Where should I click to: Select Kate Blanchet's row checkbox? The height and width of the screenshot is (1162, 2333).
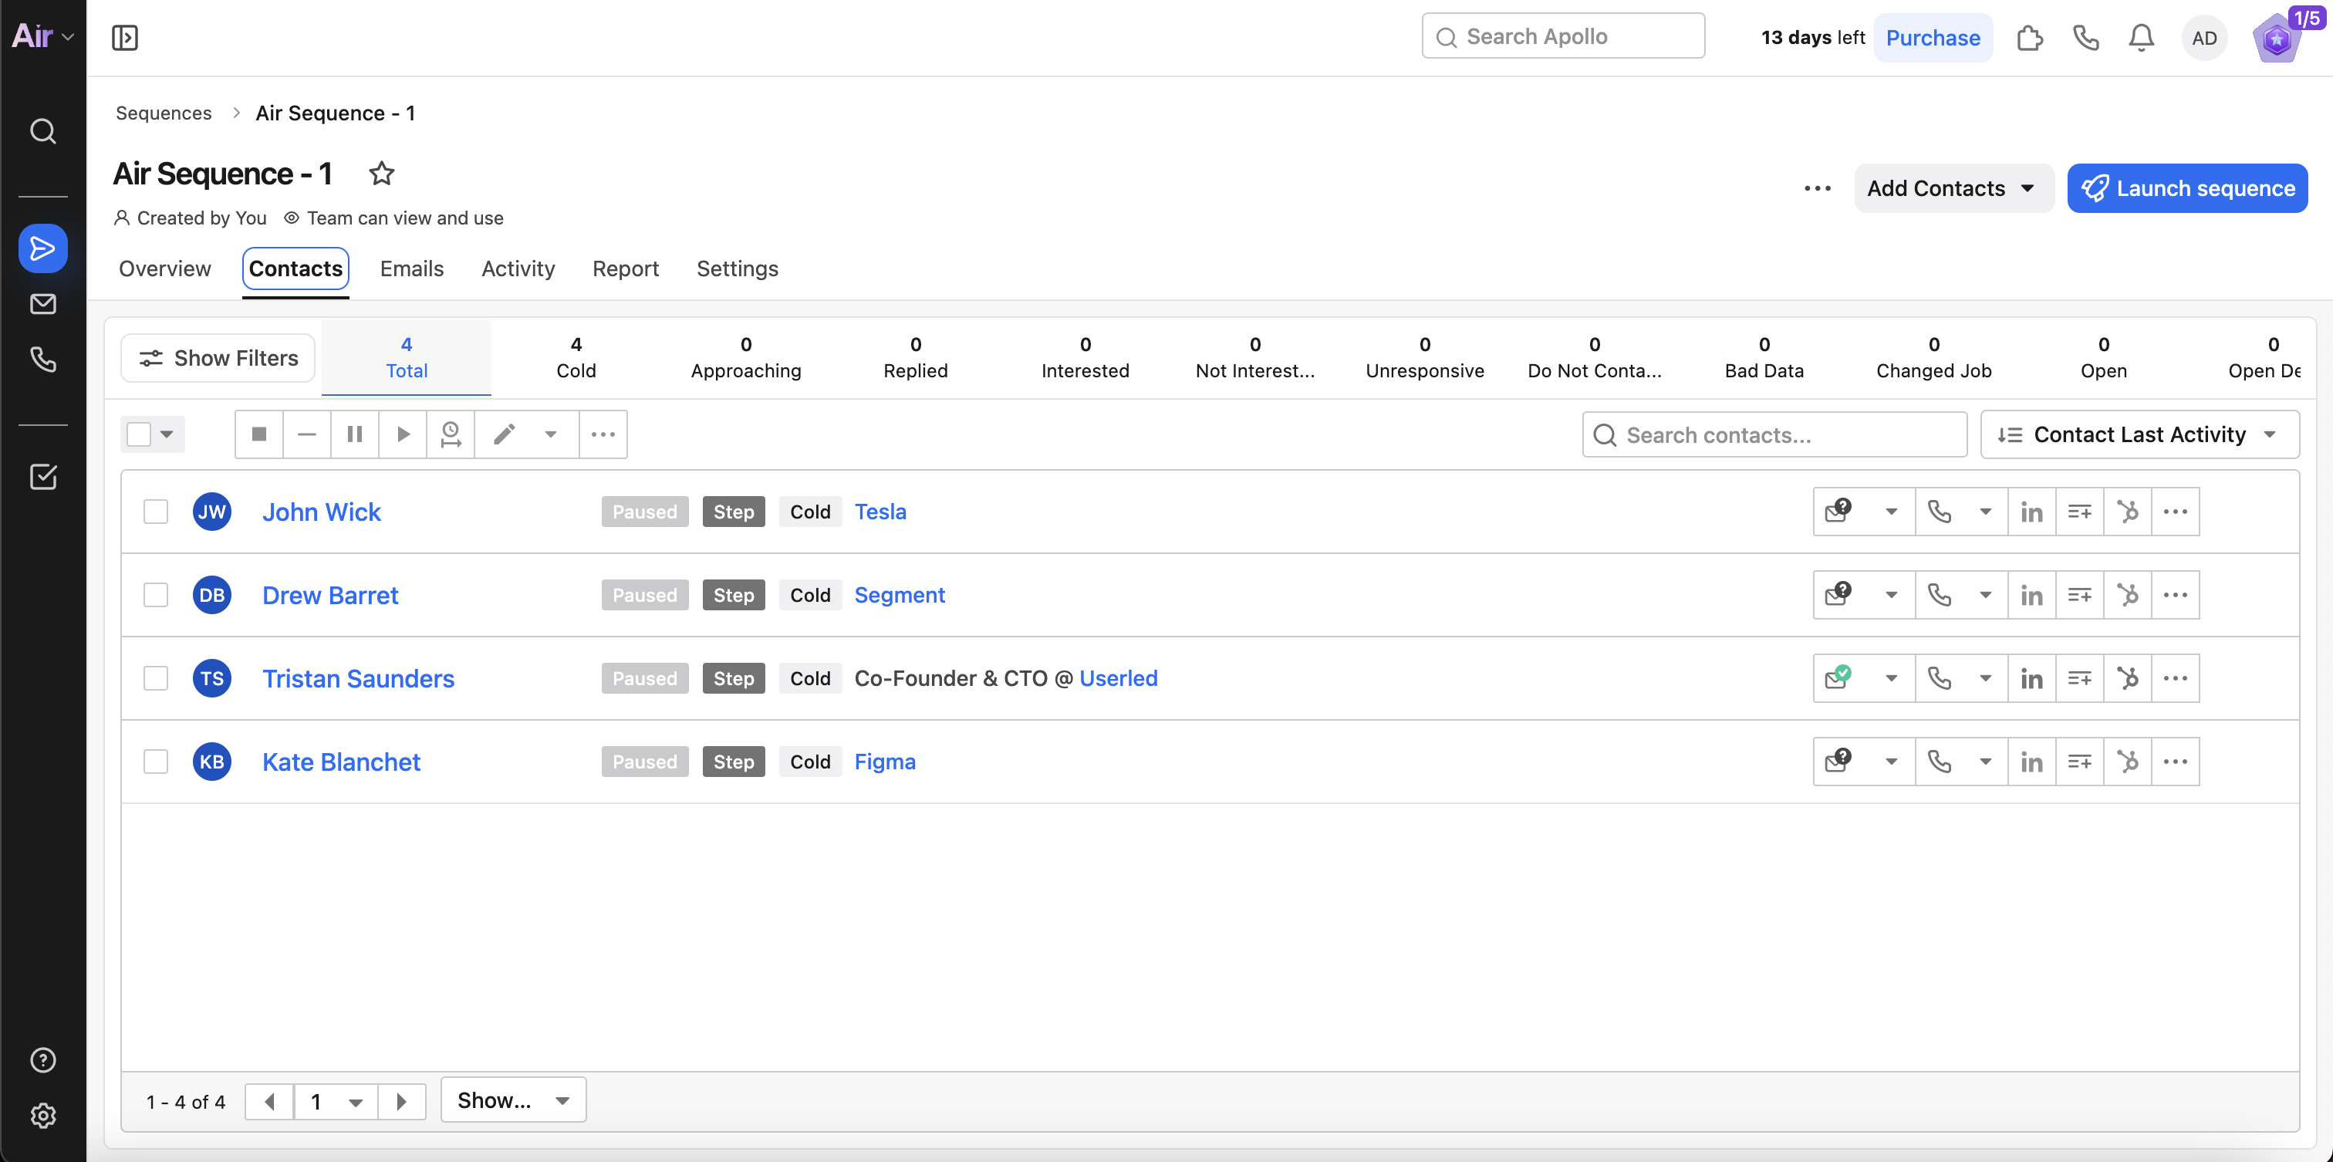click(x=156, y=762)
